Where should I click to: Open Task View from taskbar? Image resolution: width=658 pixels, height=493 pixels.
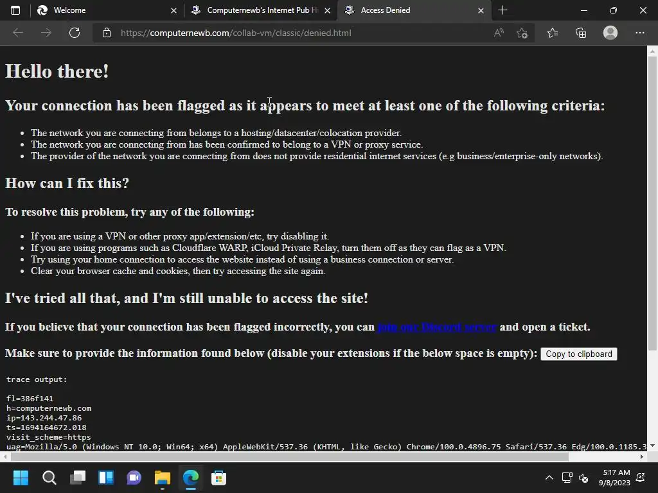click(x=78, y=478)
